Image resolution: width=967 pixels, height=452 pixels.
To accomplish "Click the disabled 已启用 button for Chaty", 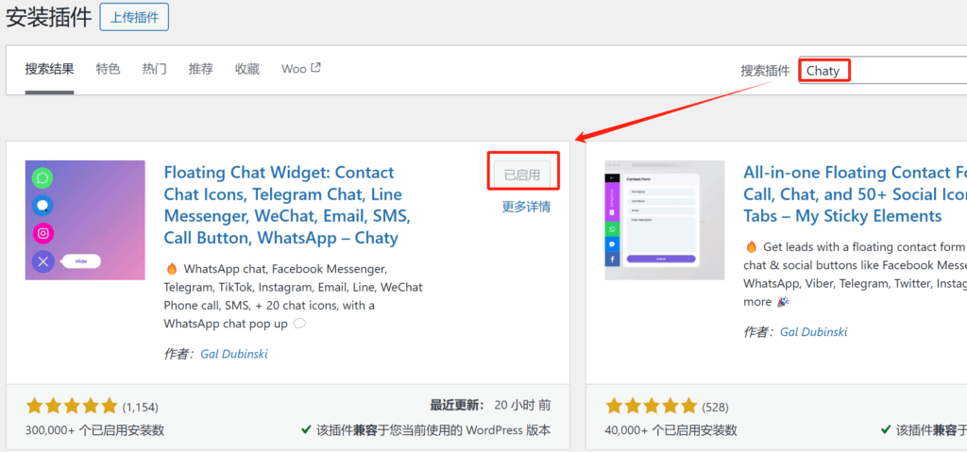I will click(x=521, y=176).
